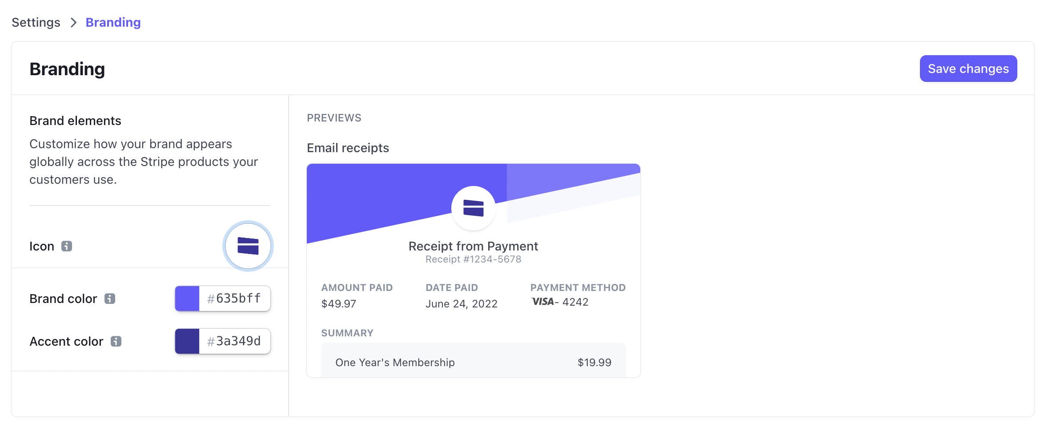The height and width of the screenshot is (436, 1052).
Task: Click the Brand color swatch
Action: [x=187, y=299]
